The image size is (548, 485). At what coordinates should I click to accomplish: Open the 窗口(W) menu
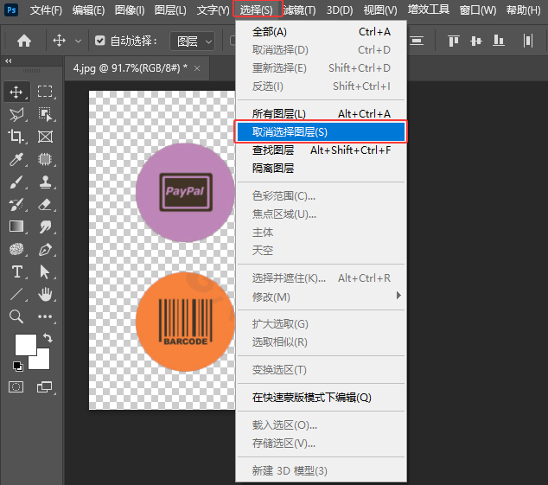[478, 10]
